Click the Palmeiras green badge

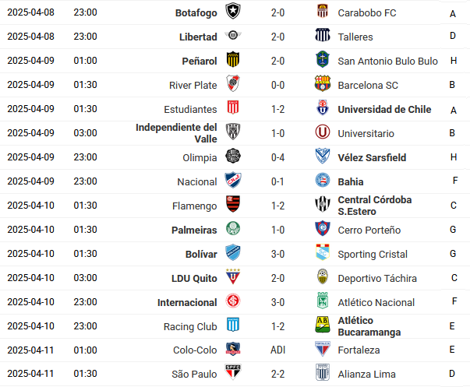click(x=233, y=228)
